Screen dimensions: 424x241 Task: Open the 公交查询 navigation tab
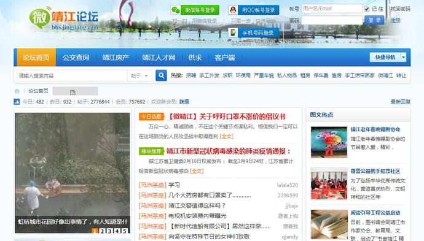pos(76,58)
